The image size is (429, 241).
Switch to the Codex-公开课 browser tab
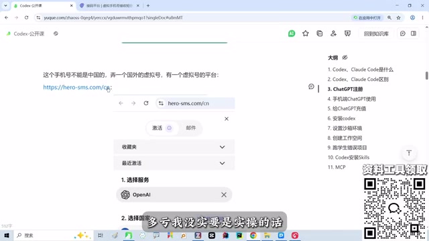pos(43,5)
